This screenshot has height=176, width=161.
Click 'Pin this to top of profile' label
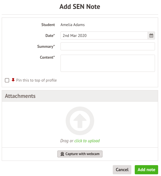click(36, 80)
